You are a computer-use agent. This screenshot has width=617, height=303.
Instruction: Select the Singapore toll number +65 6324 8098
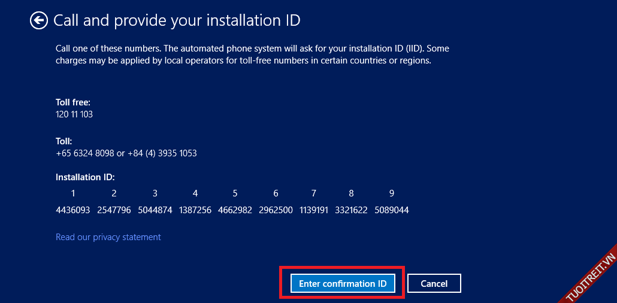[84, 153]
